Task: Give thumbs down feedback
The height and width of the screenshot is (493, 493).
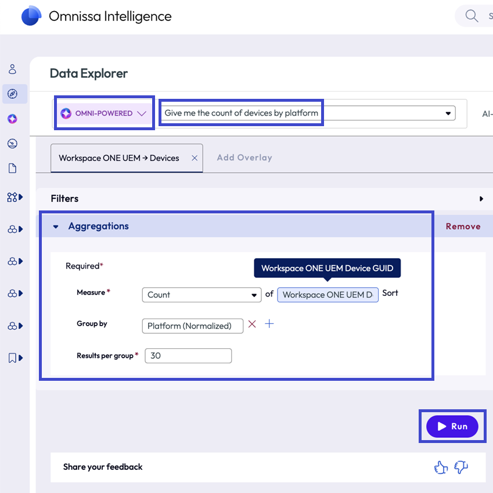Action: (461, 467)
